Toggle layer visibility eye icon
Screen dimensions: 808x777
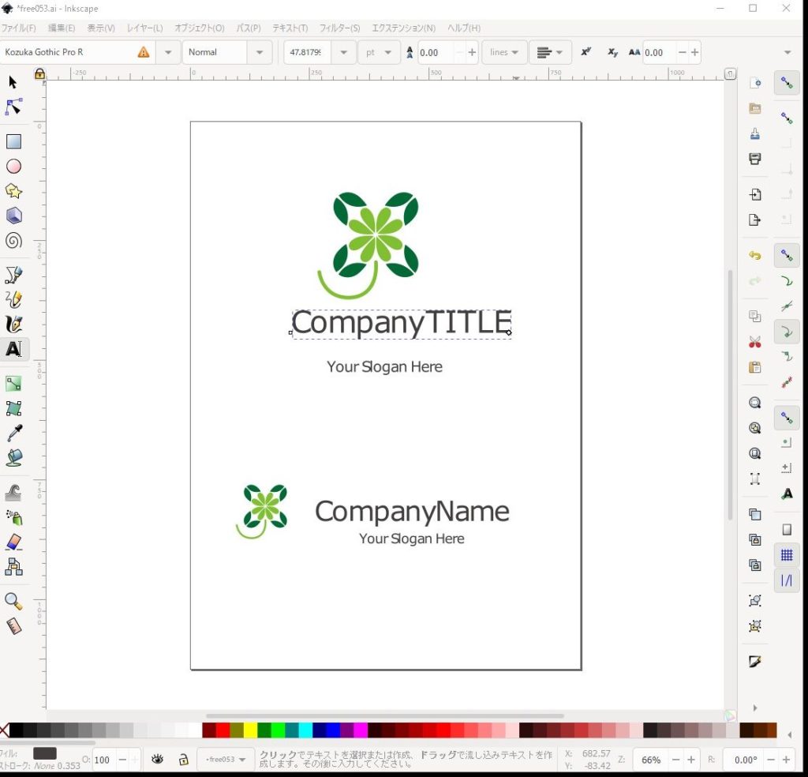[x=158, y=760]
